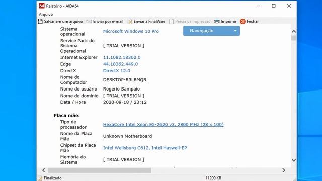The width and height of the screenshot is (322, 181).
Task: Click vertical scrollbar up arrow
Action: coord(294,31)
